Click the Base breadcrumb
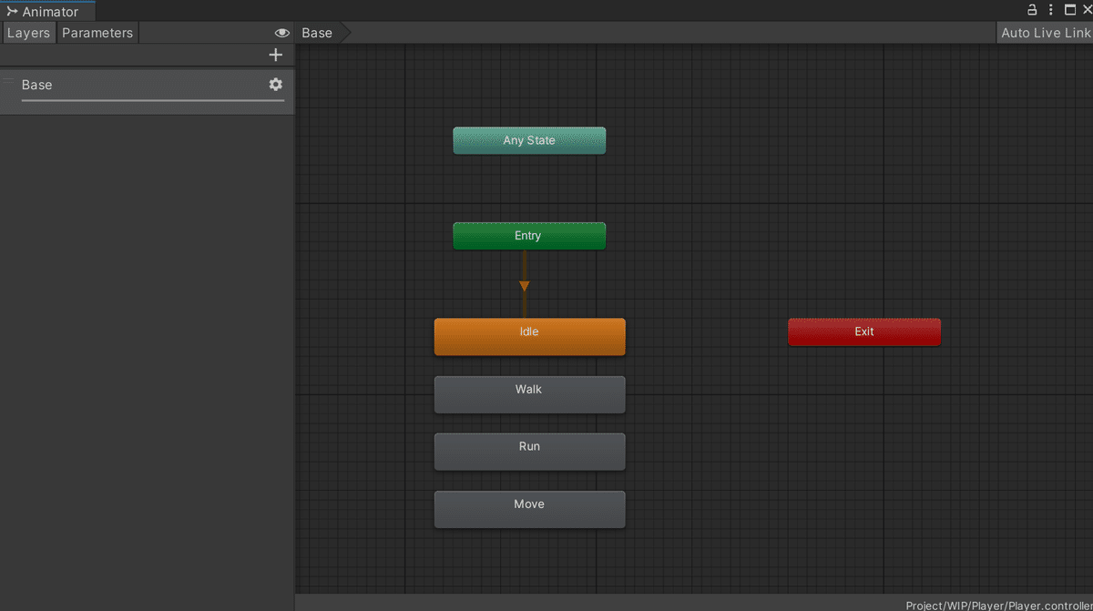Viewport: 1093px width, 611px height. click(x=317, y=33)
